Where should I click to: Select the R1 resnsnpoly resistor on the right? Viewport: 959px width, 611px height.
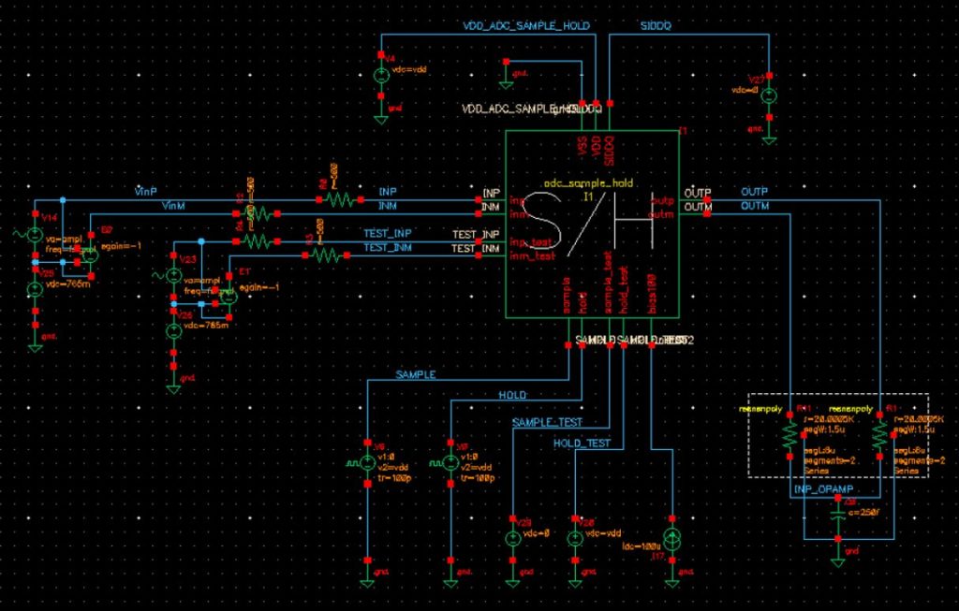pos(879,435)
